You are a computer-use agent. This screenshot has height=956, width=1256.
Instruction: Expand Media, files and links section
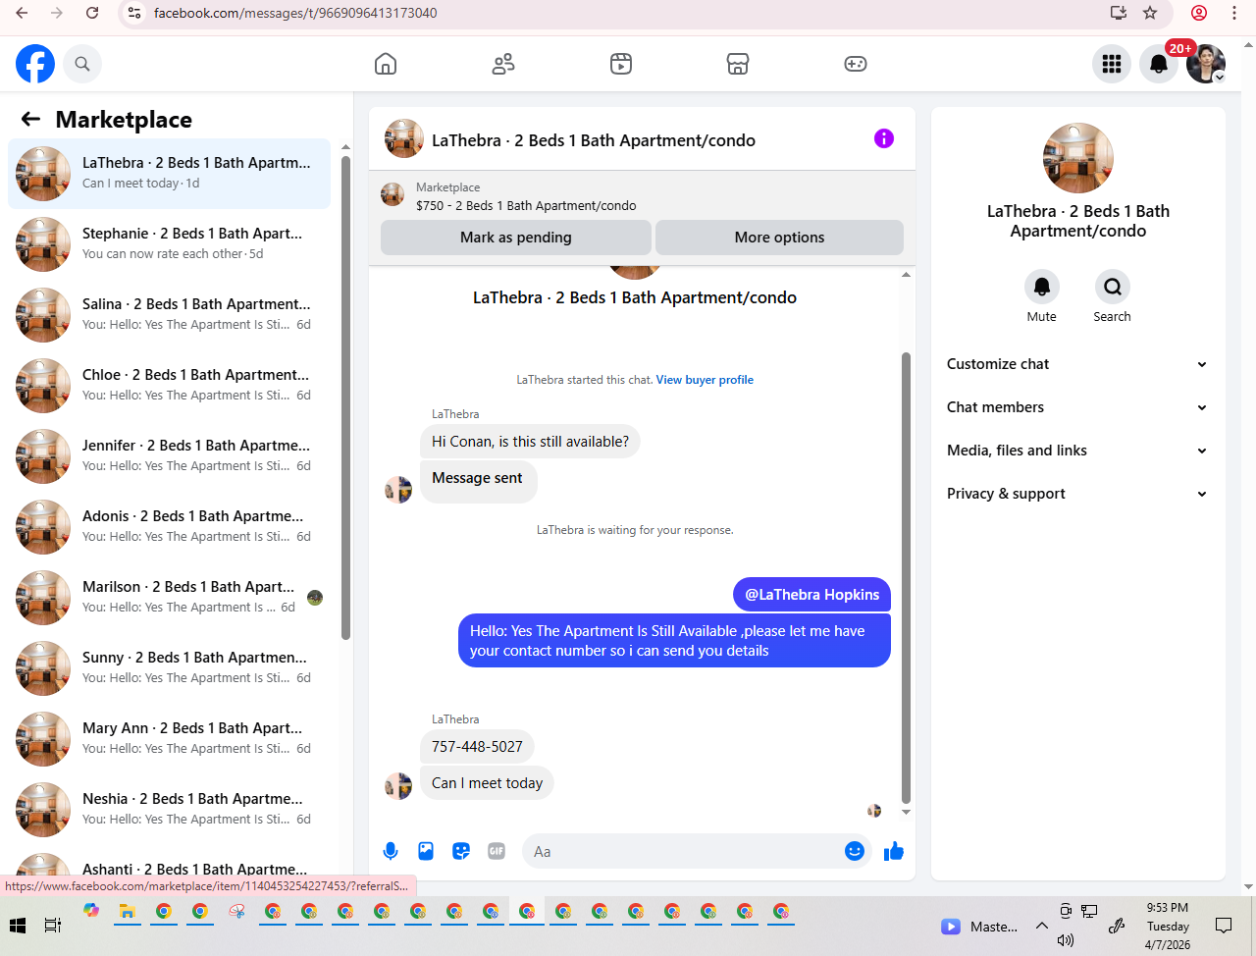tap(1077, 451)
